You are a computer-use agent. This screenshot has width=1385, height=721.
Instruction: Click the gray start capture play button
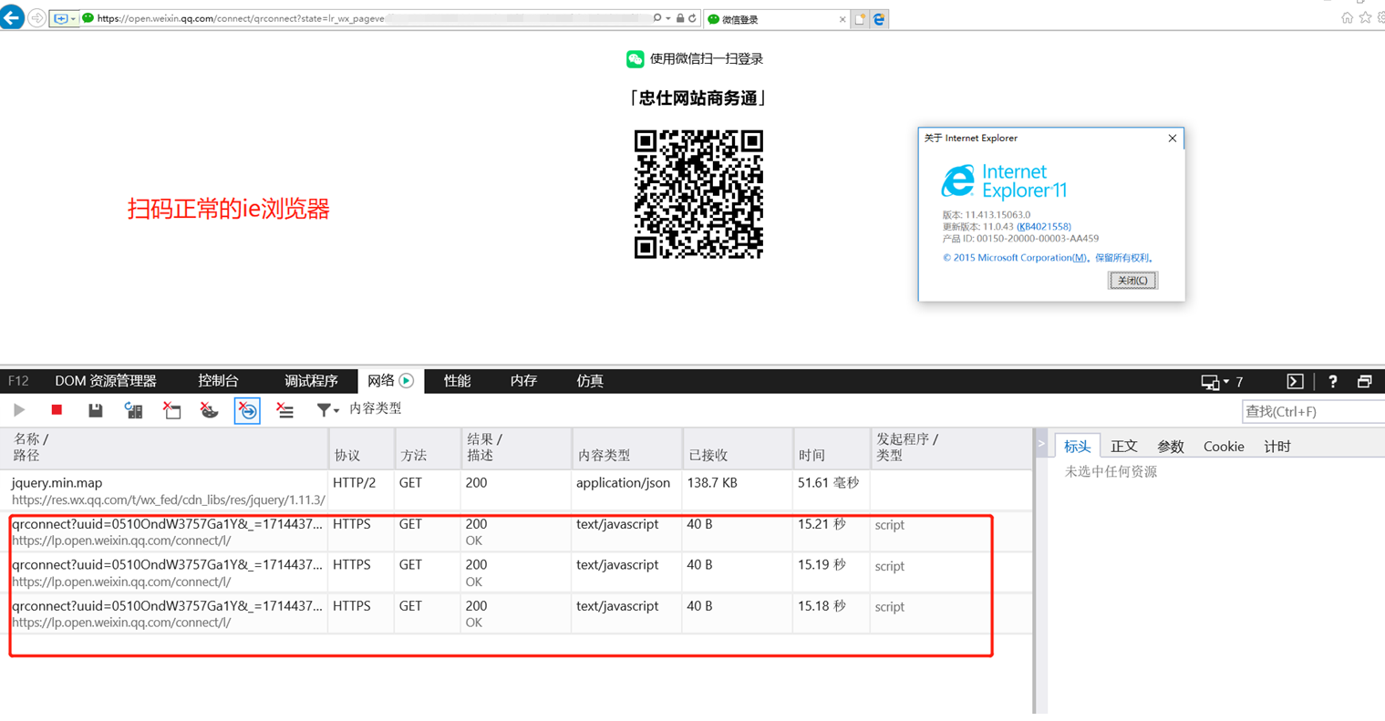[x=19, y=410]
